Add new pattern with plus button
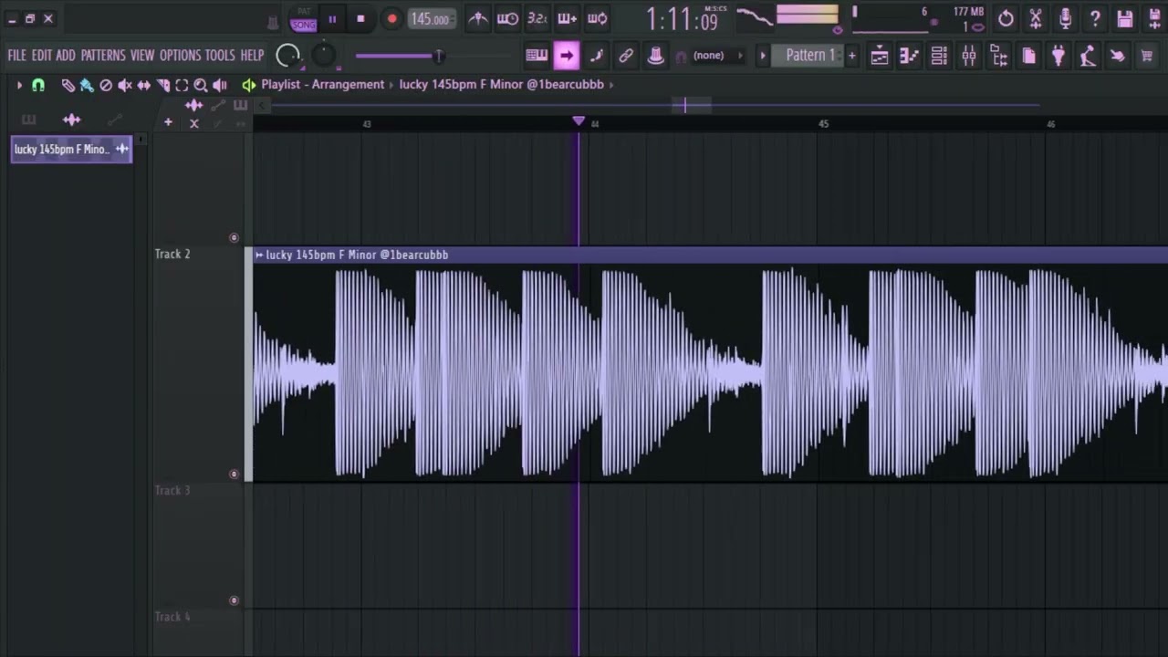Image resolution: width=1168 pixels, height=657 pixels. tap(852, 56)
